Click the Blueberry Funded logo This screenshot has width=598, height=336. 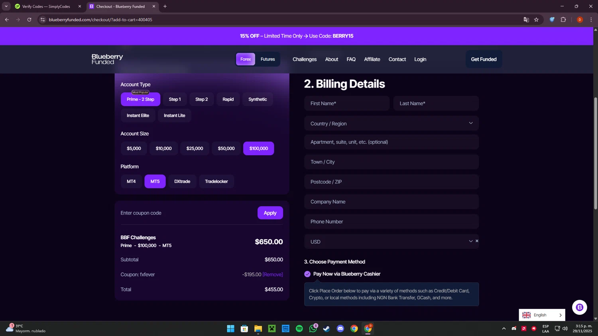point(107,59)
